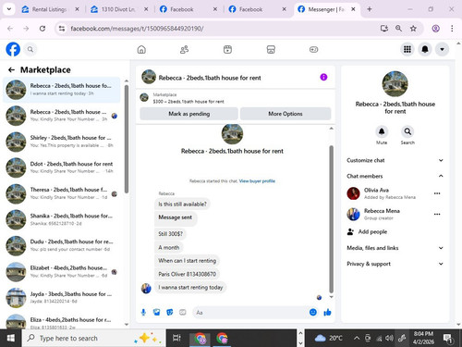Open the apps grid menu icon
The height and width of the screenshot is (347, 462).
coord(407,49)
